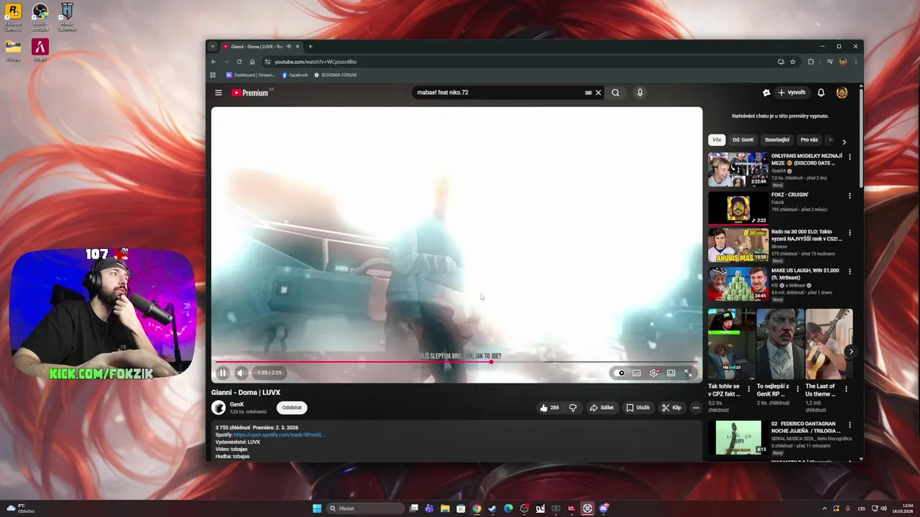Screen dimensions: 920x517
Task: Subscribe with the Odebírat button
Action: [x=292, y=407]
